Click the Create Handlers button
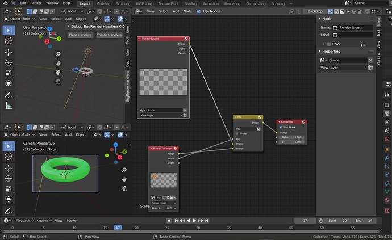The image size is (392, 240). coord(109,35)
